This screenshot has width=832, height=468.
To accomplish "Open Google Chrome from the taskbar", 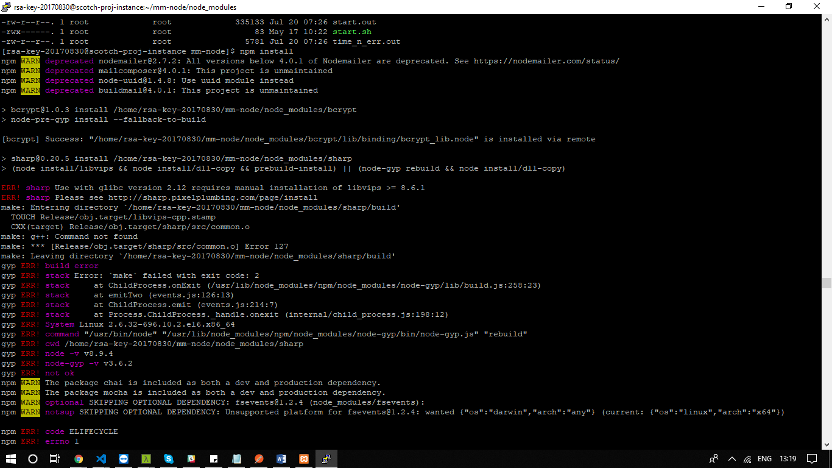I will [x=79, y=459].
